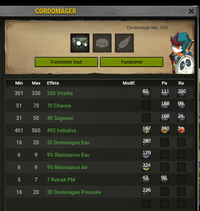Use the Ra Vitalité rune with 200
This screenshot has height=211, width=200.
coord(181,93)
